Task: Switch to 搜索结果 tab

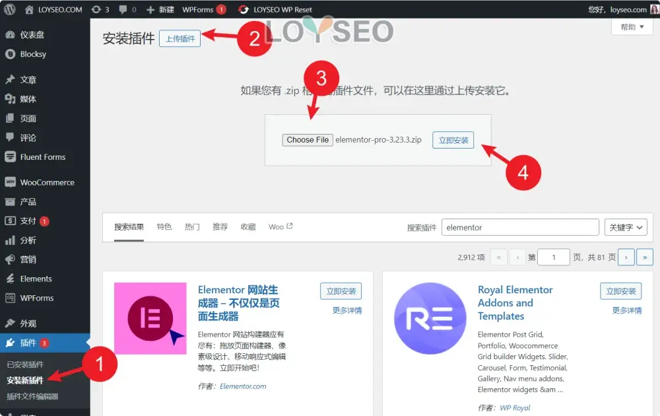Action: click(x=129, y=227)
